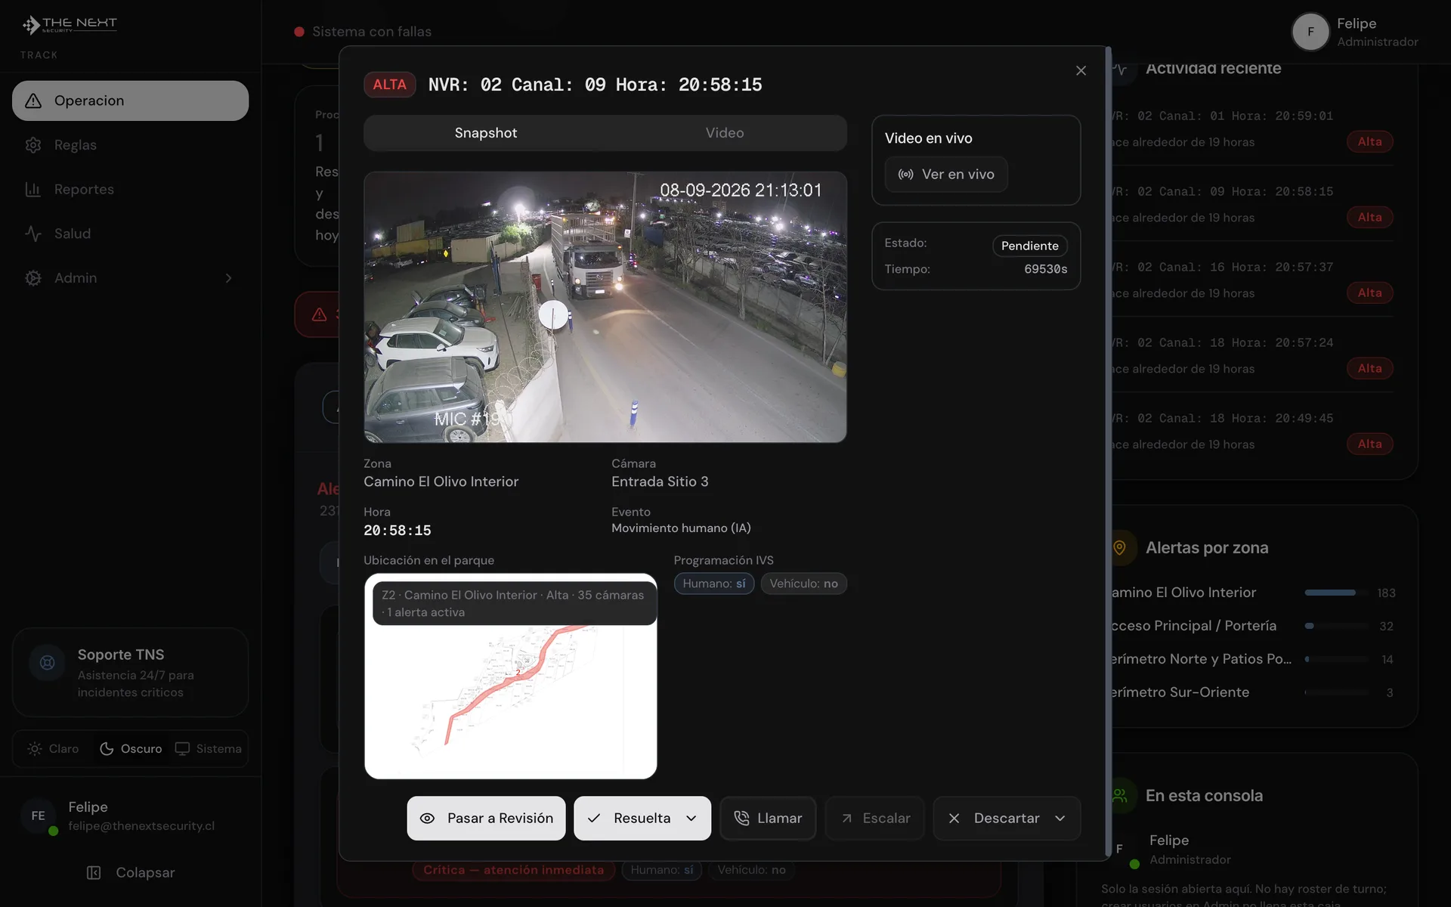The width and height of the screenshot is (1451, 907).
Task: Click the Vehículo: no tag
Action: click(x=803, y=584)
